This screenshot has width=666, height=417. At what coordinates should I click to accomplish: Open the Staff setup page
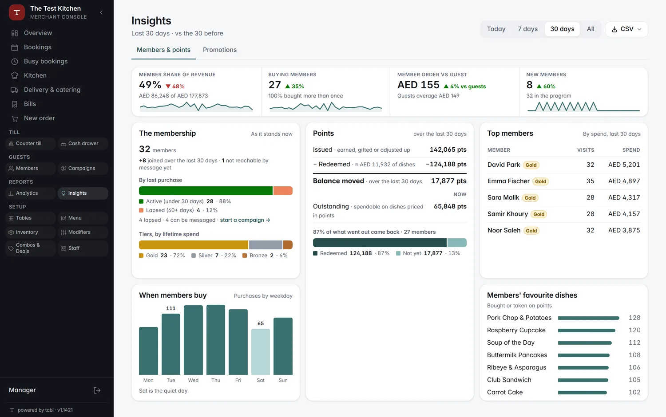click(x=83, y=248)
